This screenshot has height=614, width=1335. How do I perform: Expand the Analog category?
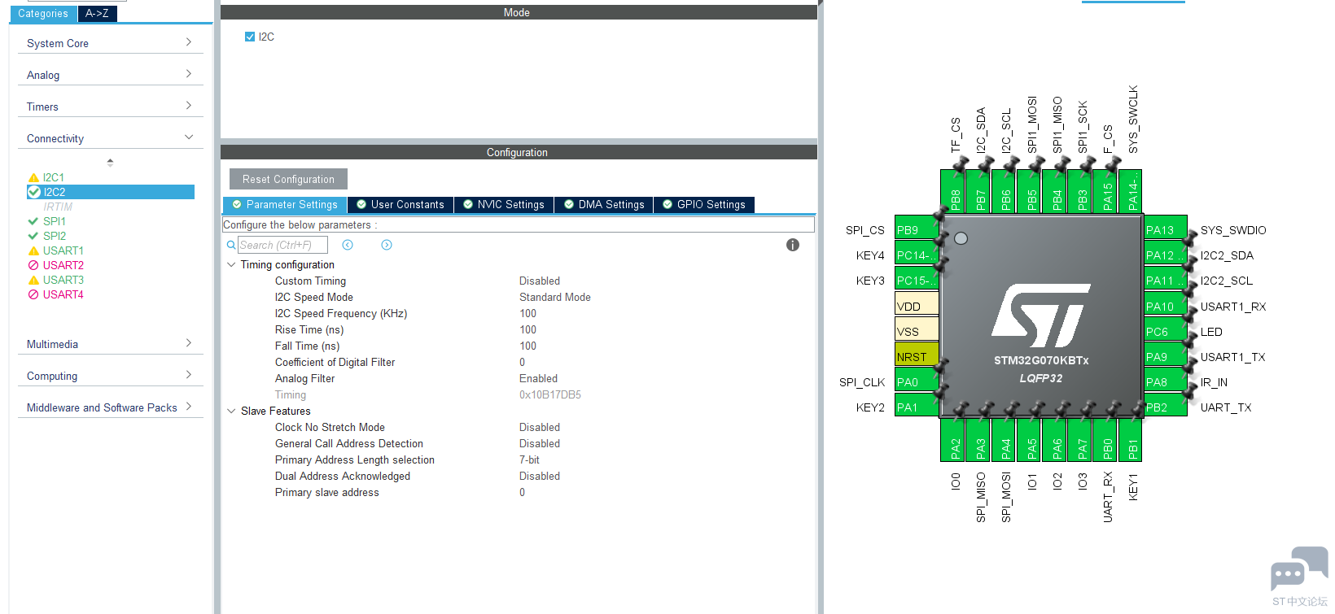point(110,75)
